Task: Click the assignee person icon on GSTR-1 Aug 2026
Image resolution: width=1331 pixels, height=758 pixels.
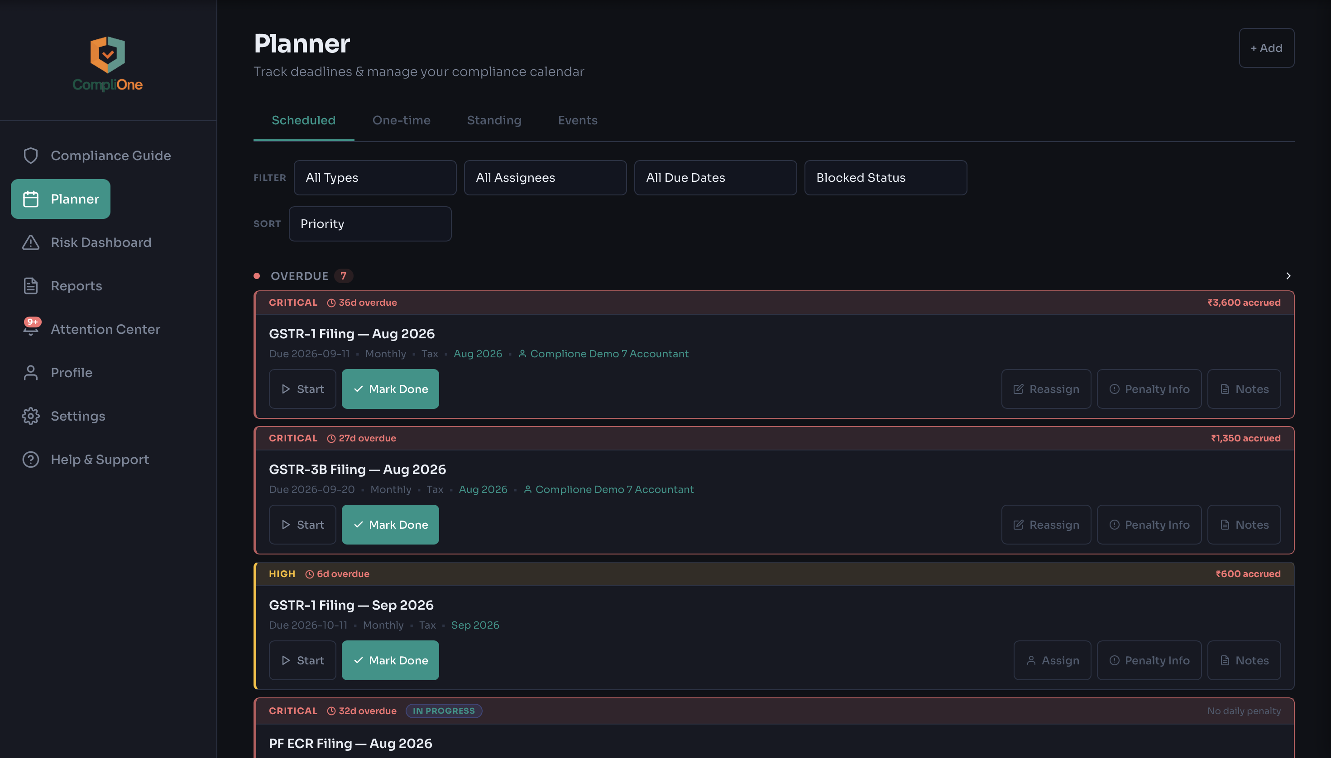Action: tap(522, 354)
